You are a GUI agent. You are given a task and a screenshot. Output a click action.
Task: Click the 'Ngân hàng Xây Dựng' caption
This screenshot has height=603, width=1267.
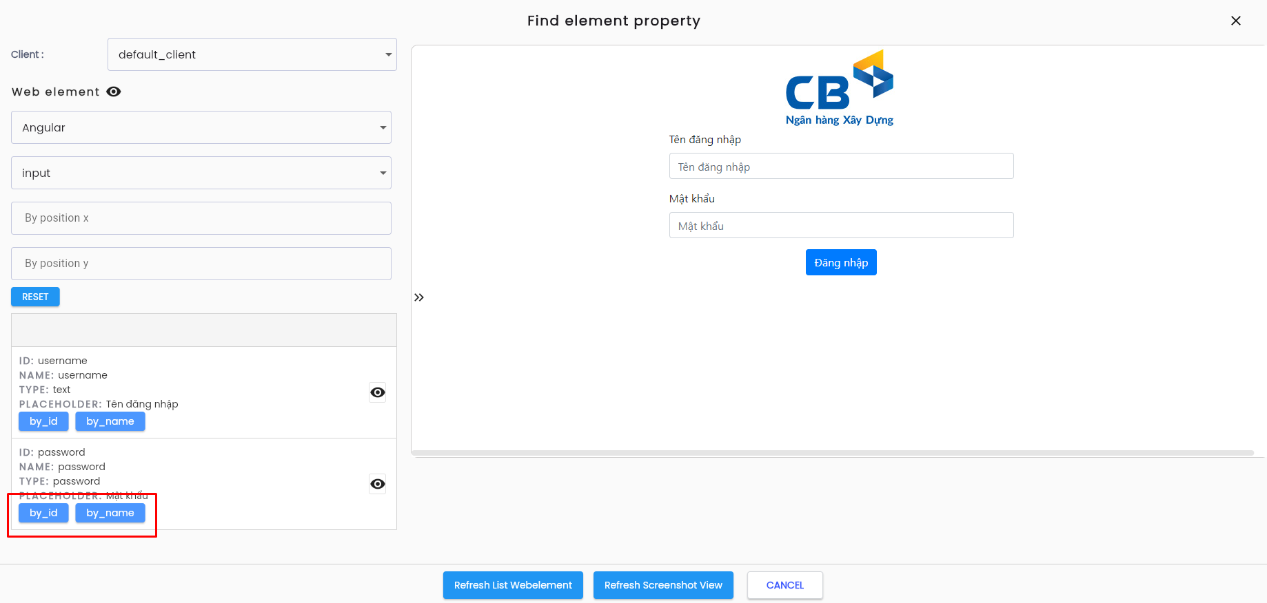(x=840, y=120)
